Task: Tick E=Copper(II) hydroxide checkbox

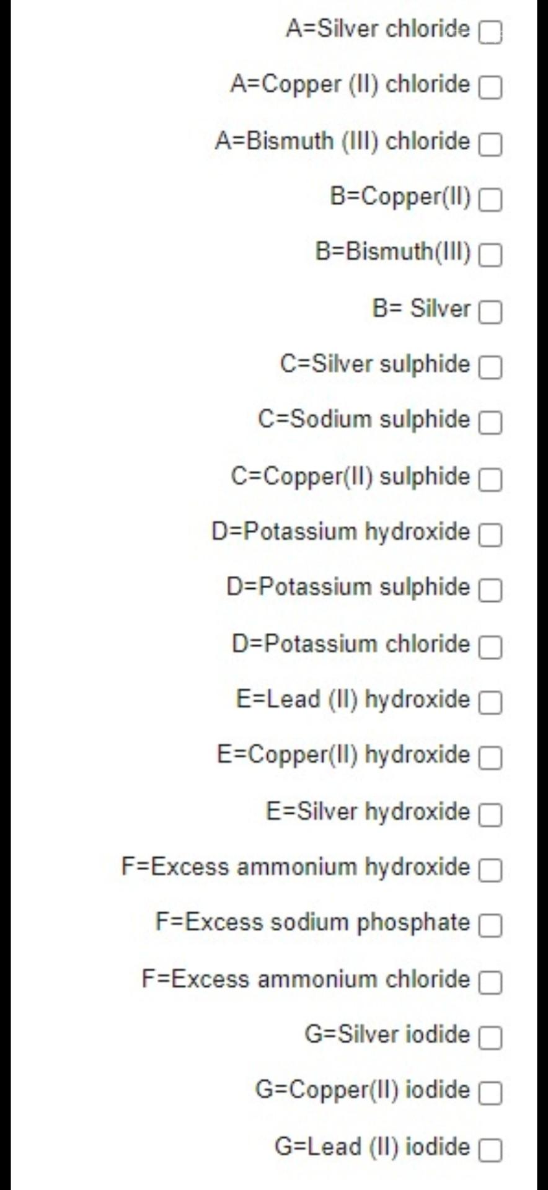Action: [490, 759]
